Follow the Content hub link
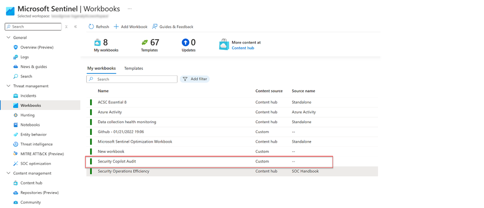484x208 pixels. (x=243, y=48)
